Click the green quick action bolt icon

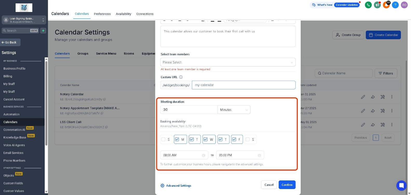pos(43,31)
